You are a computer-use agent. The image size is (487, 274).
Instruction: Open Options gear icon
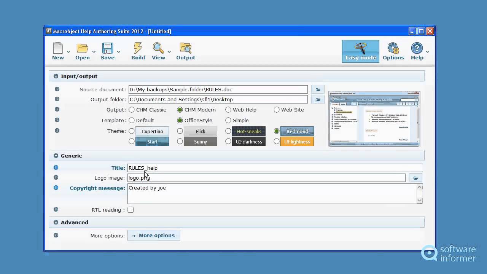(x=393, y=48)
